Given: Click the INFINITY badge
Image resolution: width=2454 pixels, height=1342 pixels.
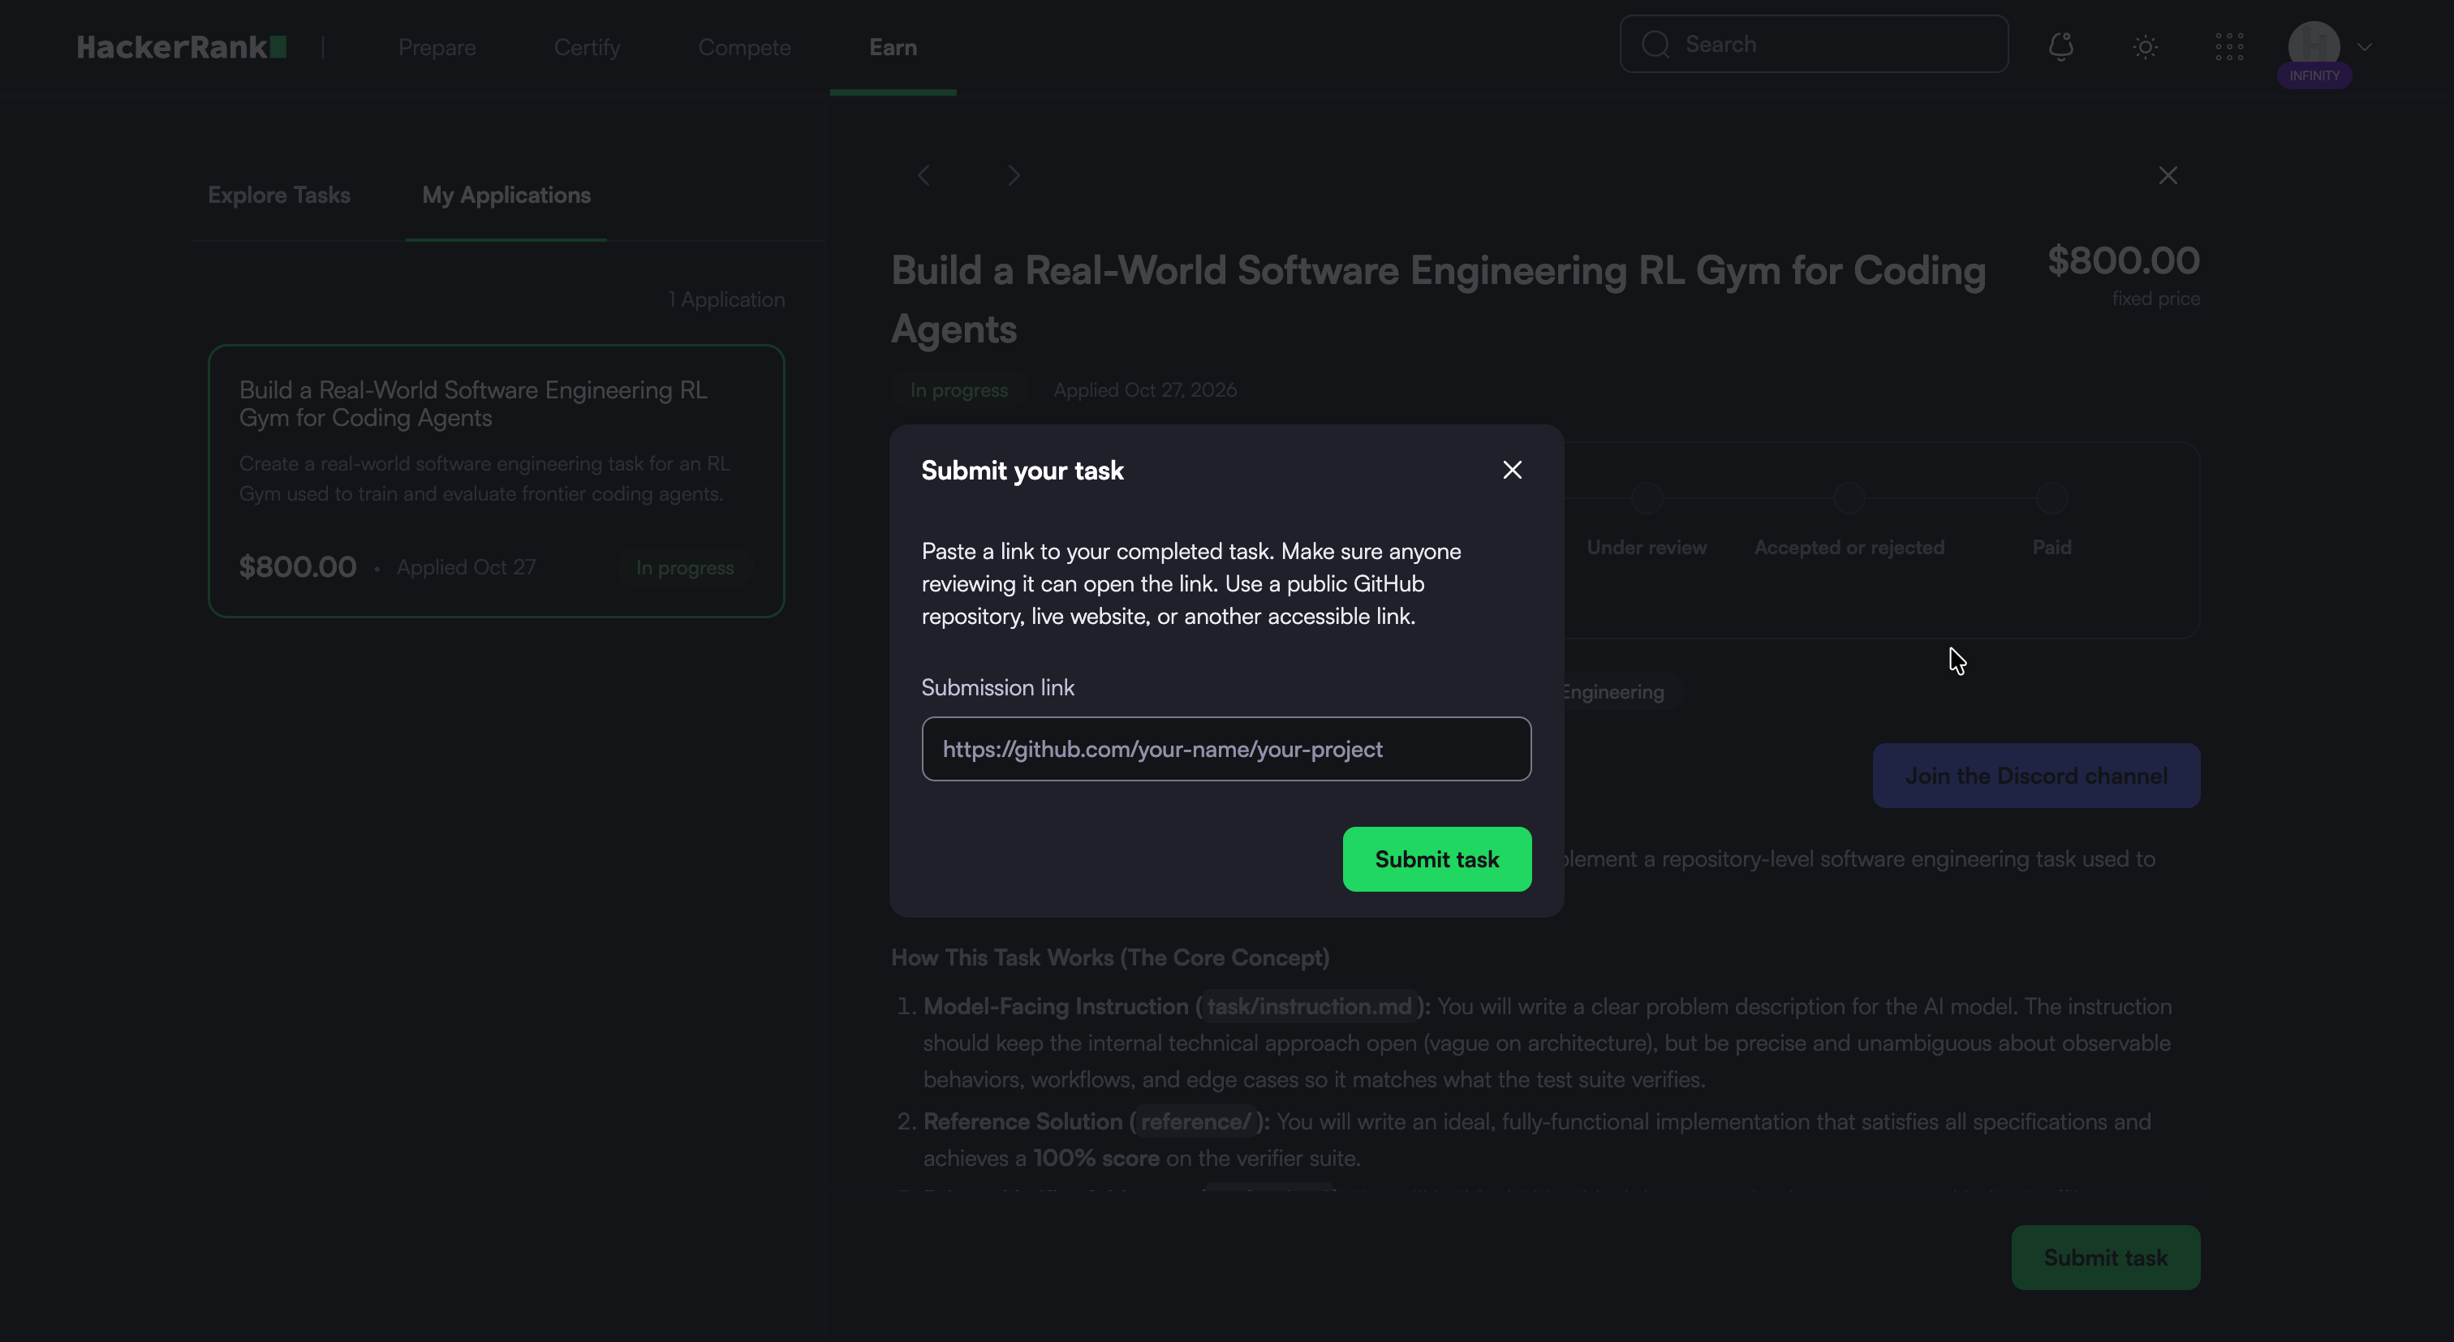Looking at the screenshot, I should (2314, 76).
